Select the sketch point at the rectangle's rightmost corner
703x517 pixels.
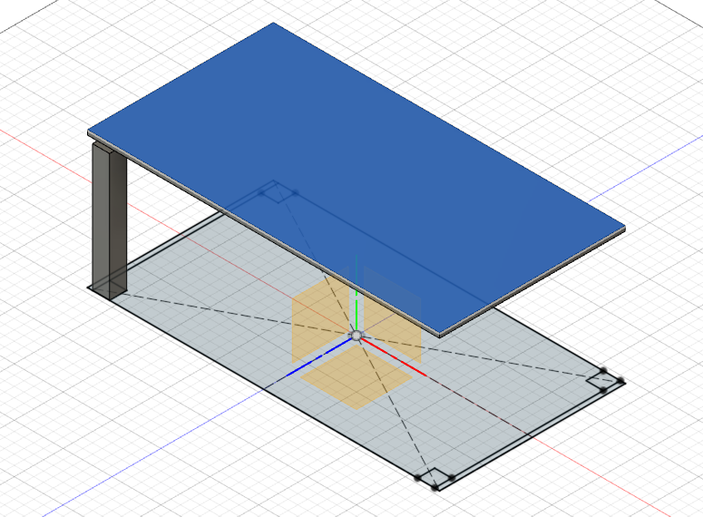[620, 381]
